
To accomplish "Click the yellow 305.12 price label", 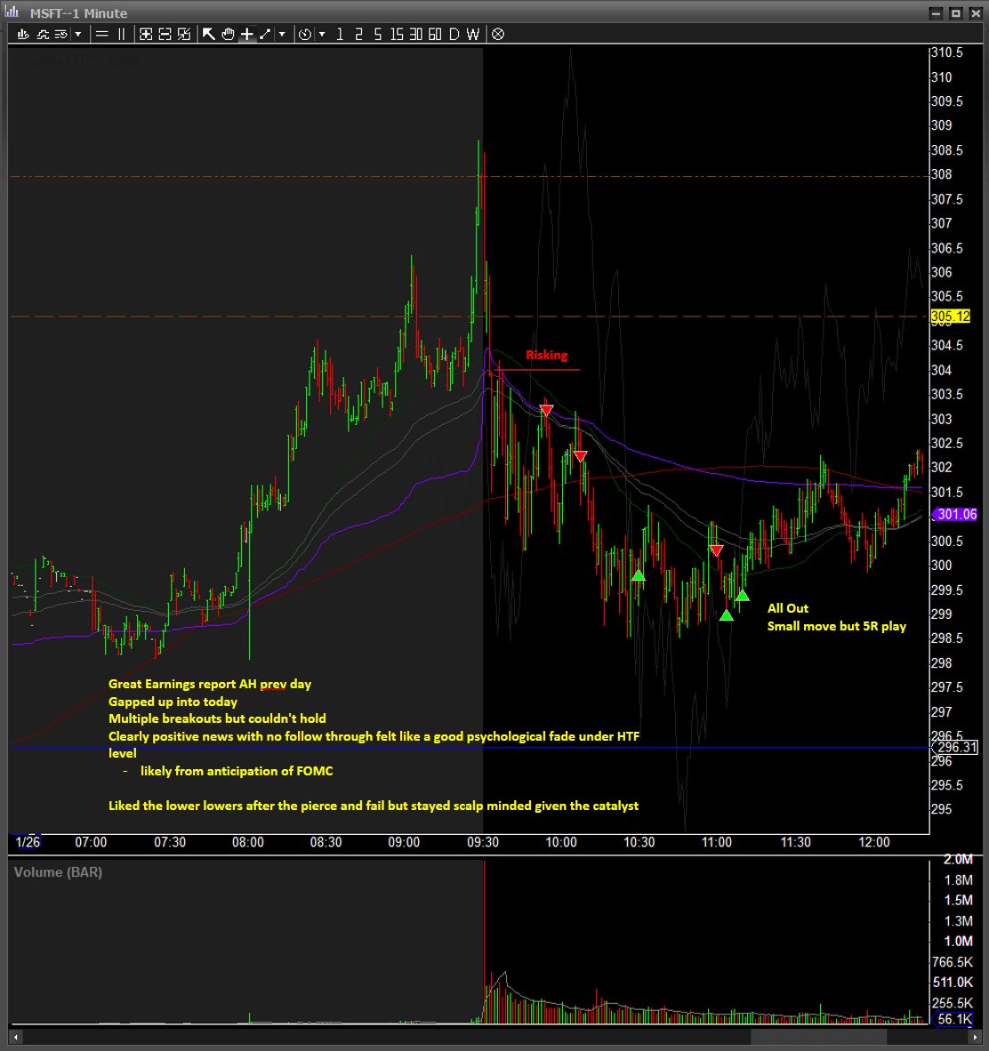I will (x=950, y=317).
